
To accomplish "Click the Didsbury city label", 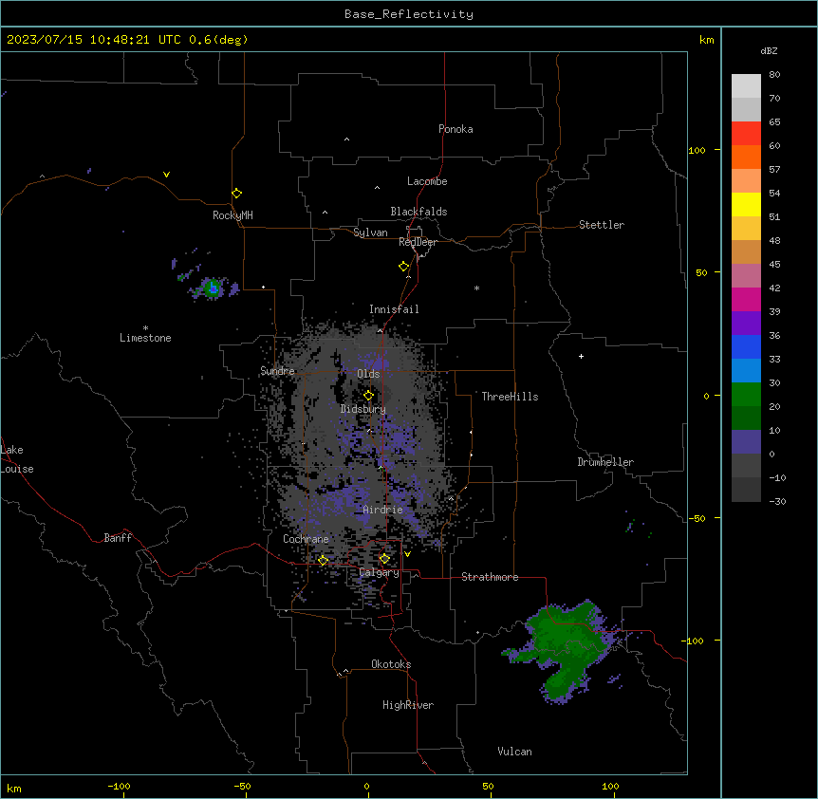I will (363, 409).
